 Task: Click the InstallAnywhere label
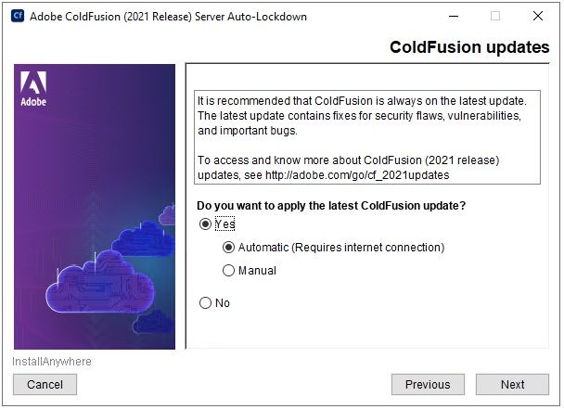click(x=52, y=362)
